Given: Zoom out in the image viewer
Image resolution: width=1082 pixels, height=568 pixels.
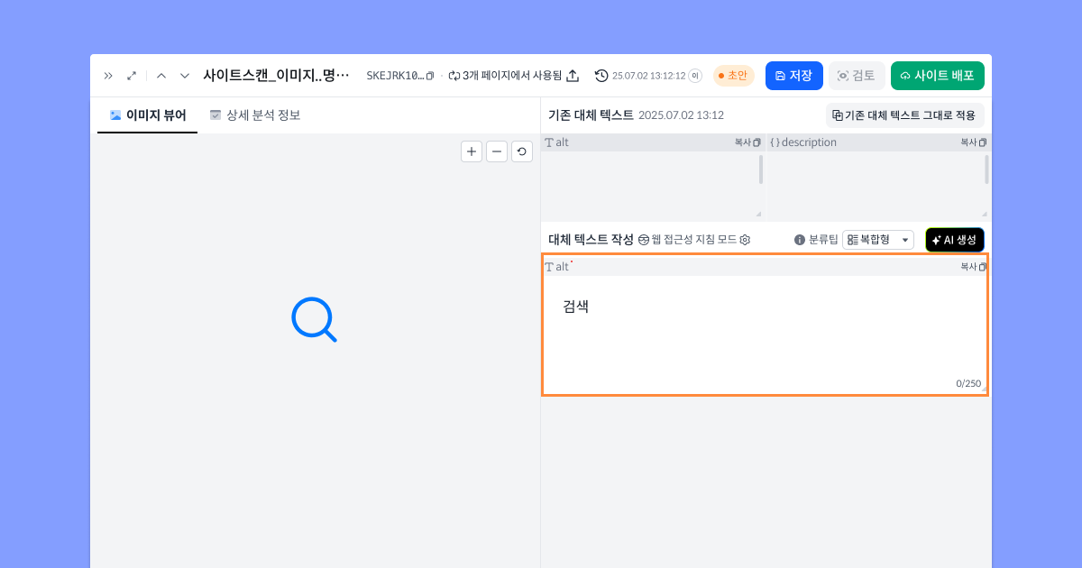Looking at the screenshot, I should [497, 151].
